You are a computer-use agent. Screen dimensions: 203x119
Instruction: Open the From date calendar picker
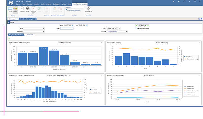click(x=72, y=26)
